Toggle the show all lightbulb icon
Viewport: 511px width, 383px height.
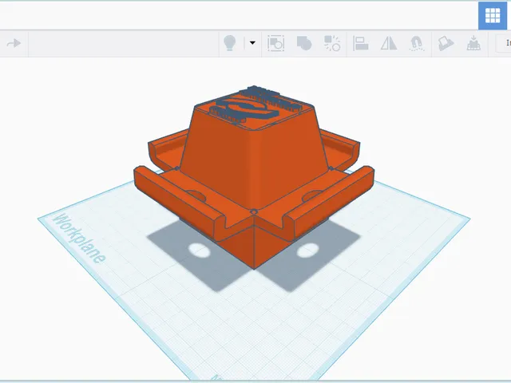coord(229,43)
